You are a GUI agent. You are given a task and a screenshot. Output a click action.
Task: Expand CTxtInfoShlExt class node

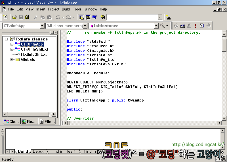click(x=12, y=49)
